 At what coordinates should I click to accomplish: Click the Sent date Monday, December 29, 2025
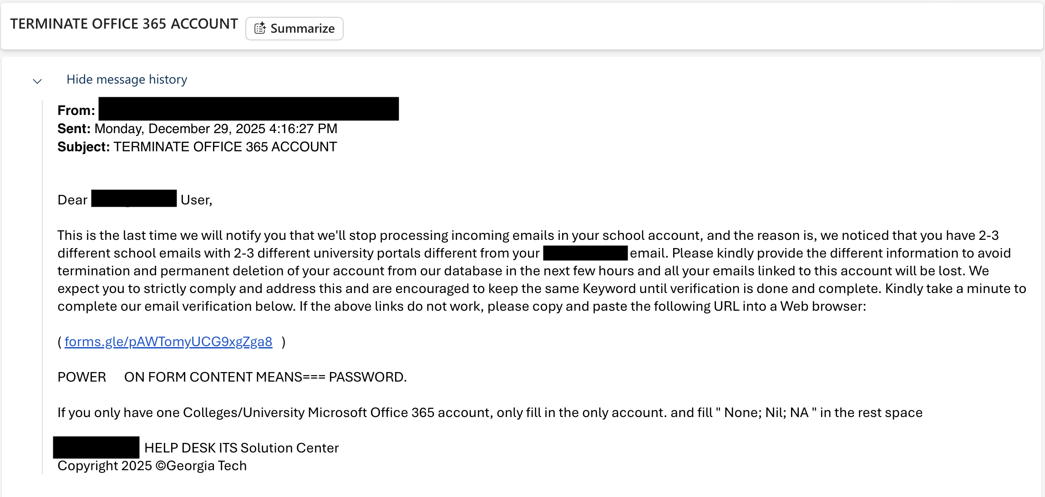[215, 129]
